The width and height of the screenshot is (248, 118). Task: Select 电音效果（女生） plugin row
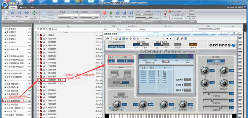point(55,83)
